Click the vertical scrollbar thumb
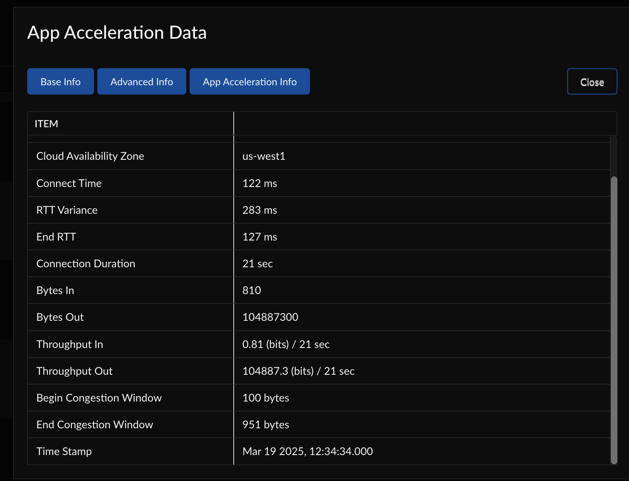 click(x=614, y=320)
